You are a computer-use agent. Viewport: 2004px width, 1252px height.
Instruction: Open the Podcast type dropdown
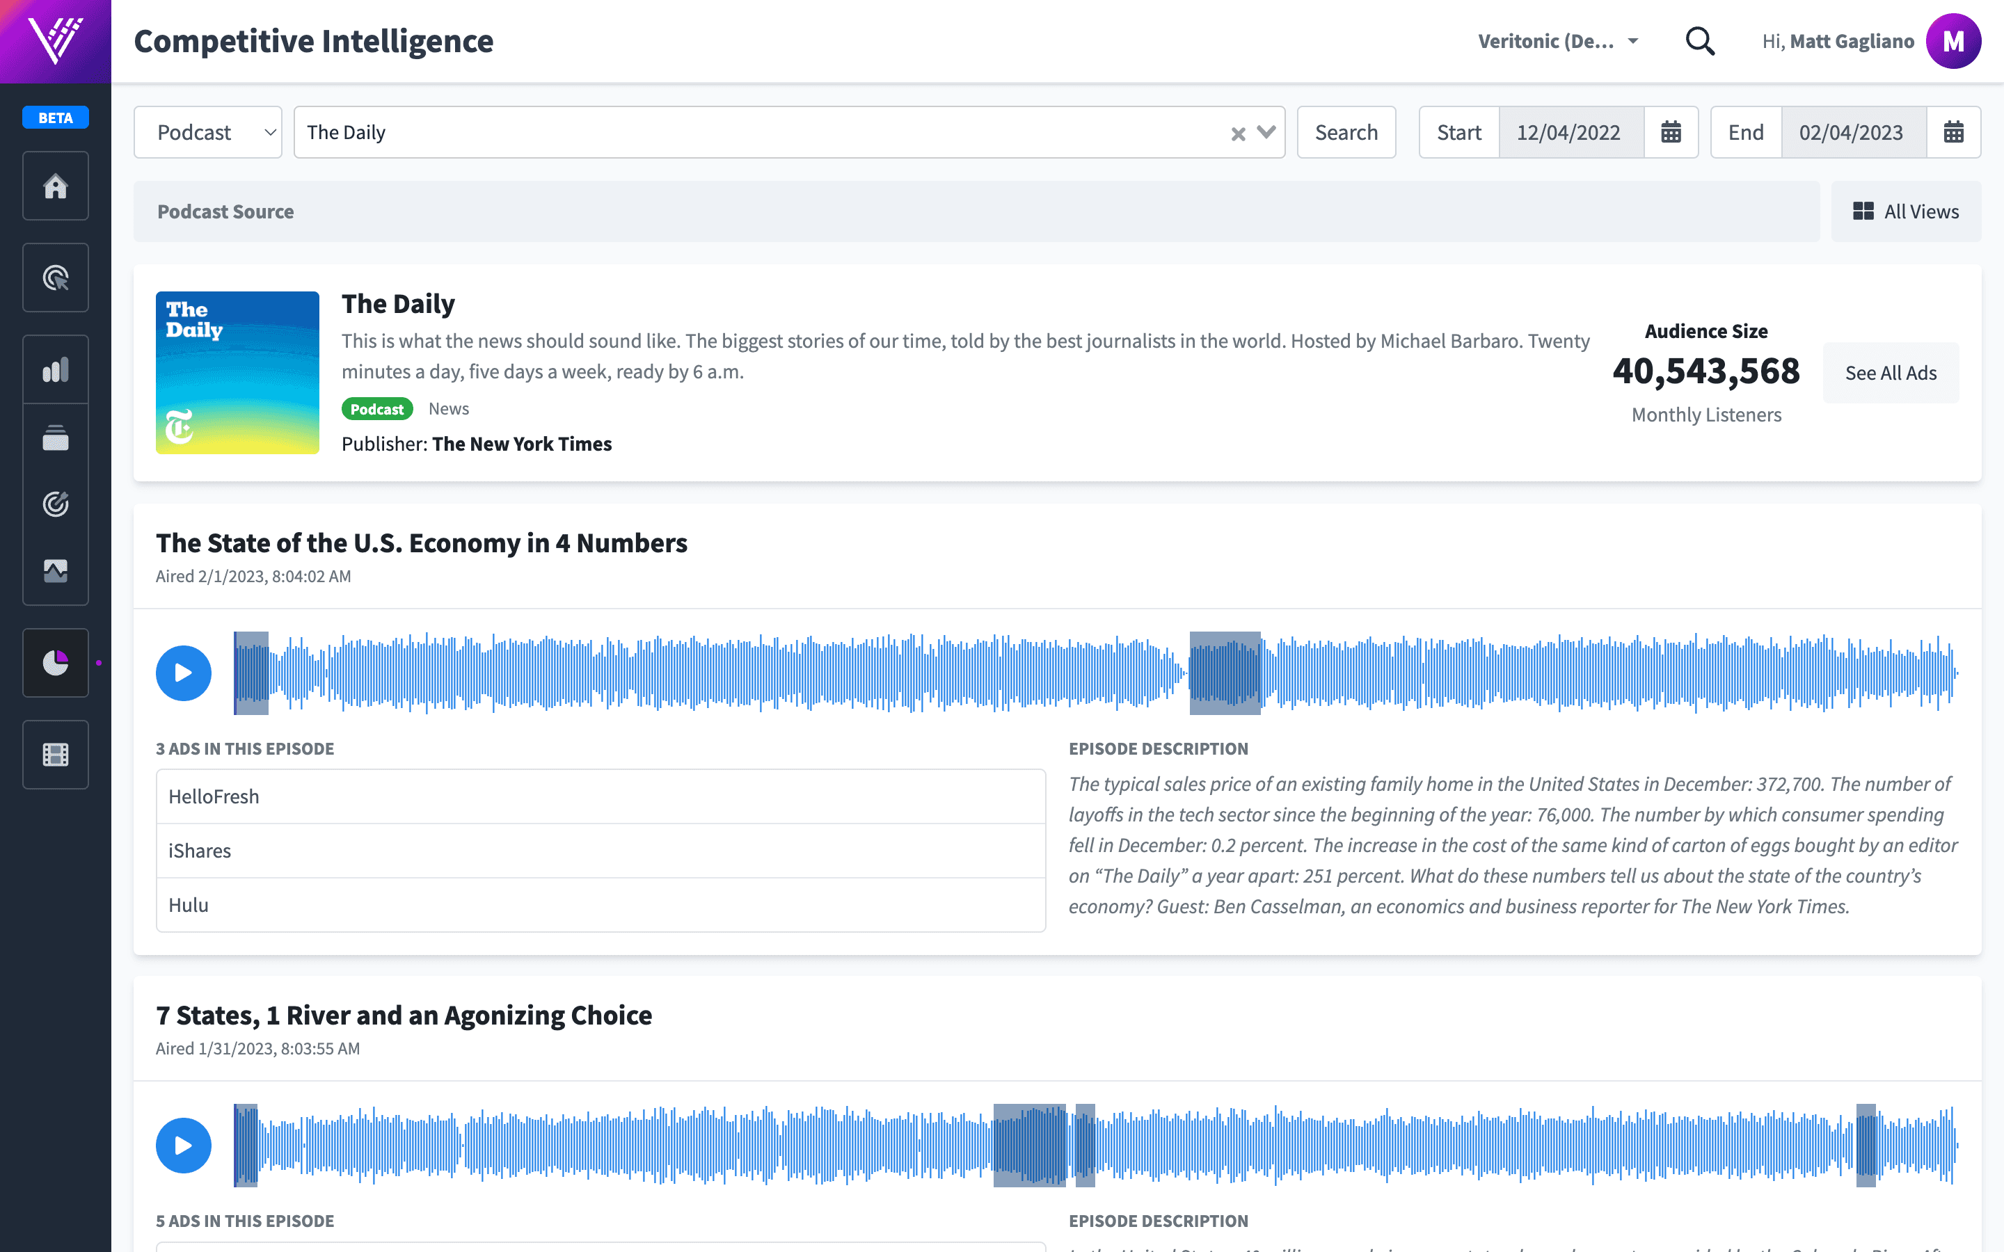208,132
